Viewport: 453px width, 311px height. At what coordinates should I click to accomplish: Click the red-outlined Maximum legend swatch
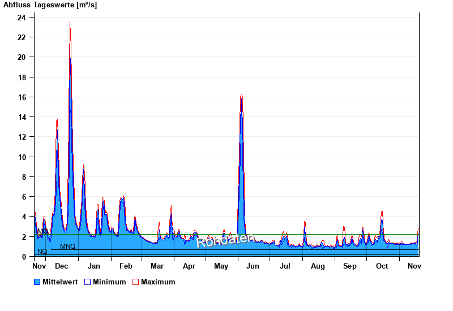[135, 282]
